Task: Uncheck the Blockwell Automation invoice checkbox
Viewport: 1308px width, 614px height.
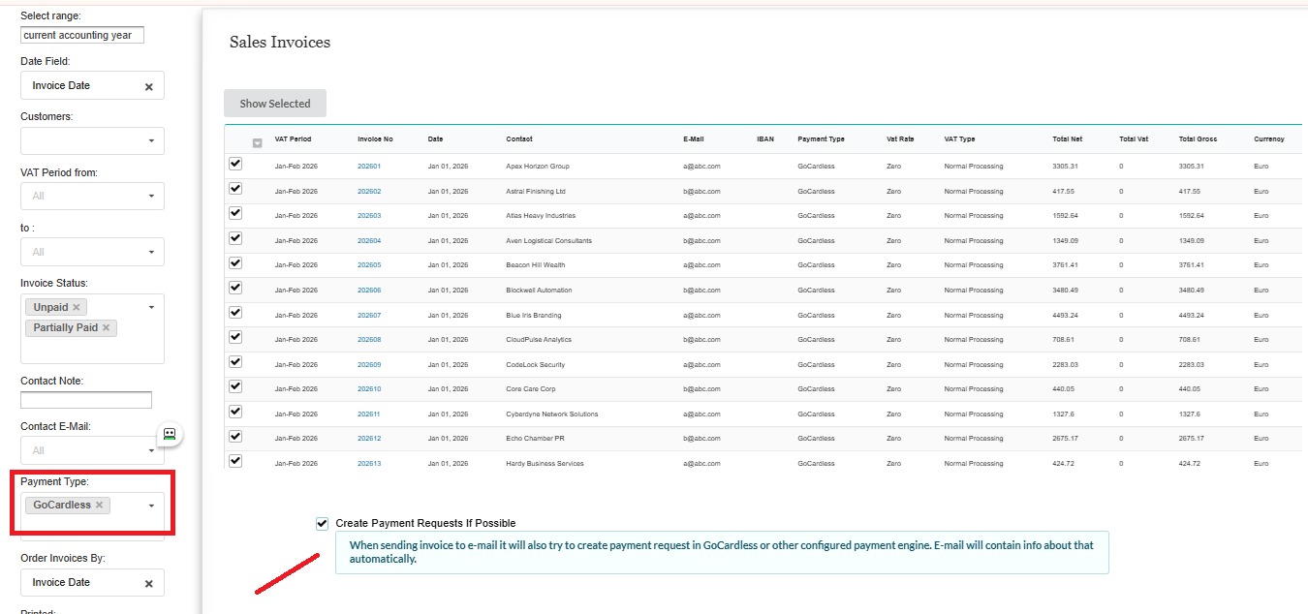Action: (235, 288)
